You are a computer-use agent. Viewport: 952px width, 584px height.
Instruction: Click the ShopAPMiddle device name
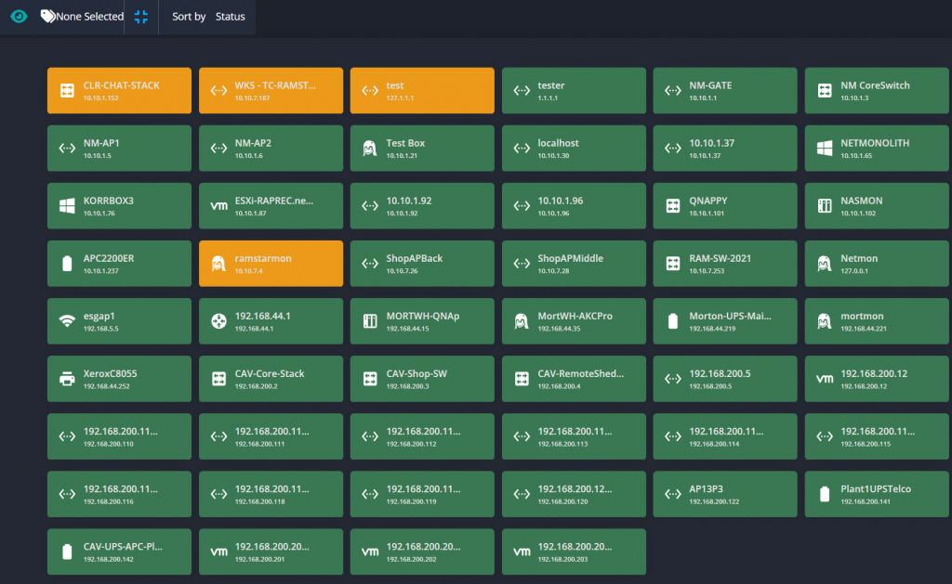coord(570,258)
